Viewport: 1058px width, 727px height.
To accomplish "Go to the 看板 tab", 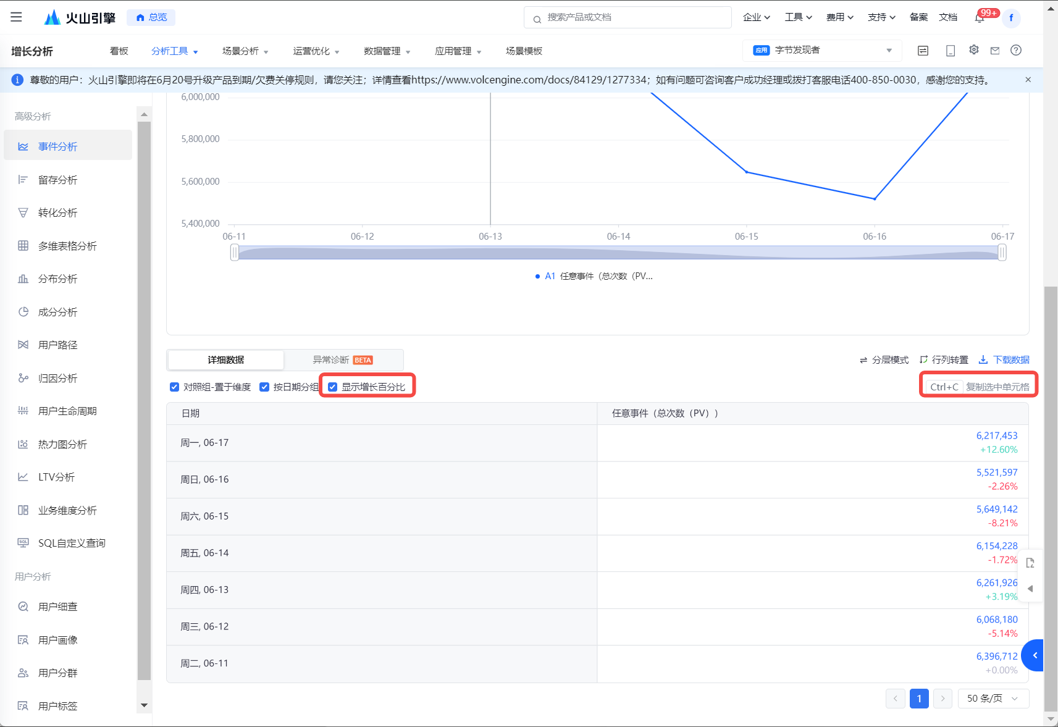I will pyautogui.click(x=119, y=51).
